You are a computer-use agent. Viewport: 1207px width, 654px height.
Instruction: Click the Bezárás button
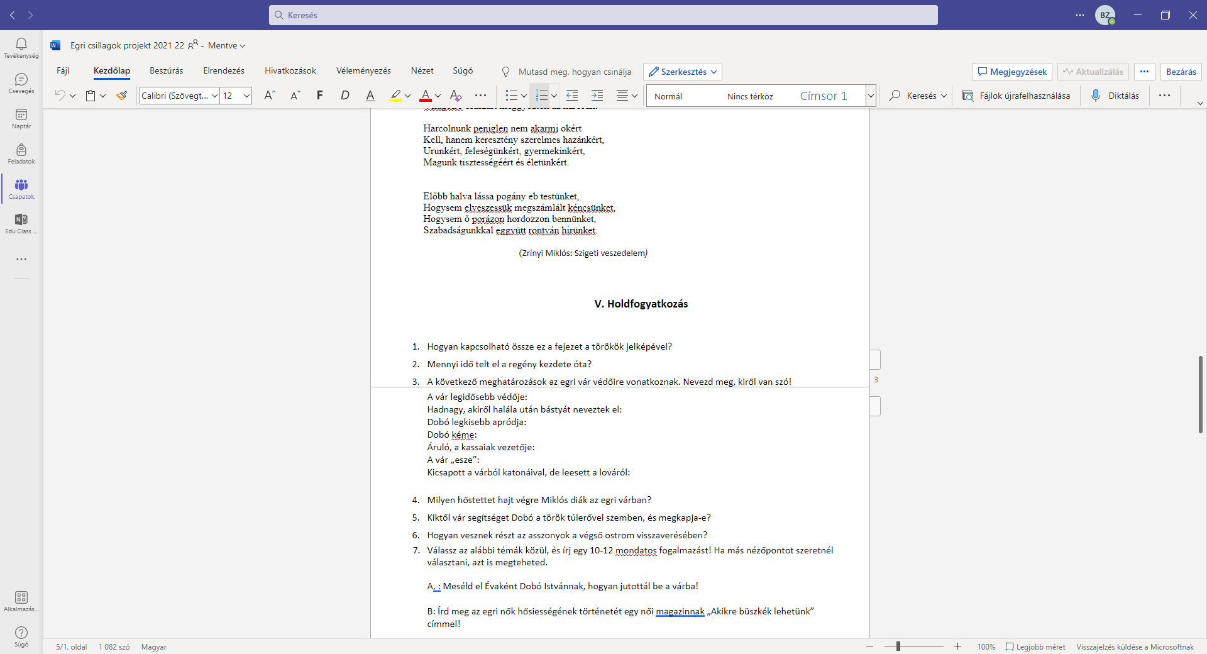[1181, 72]
